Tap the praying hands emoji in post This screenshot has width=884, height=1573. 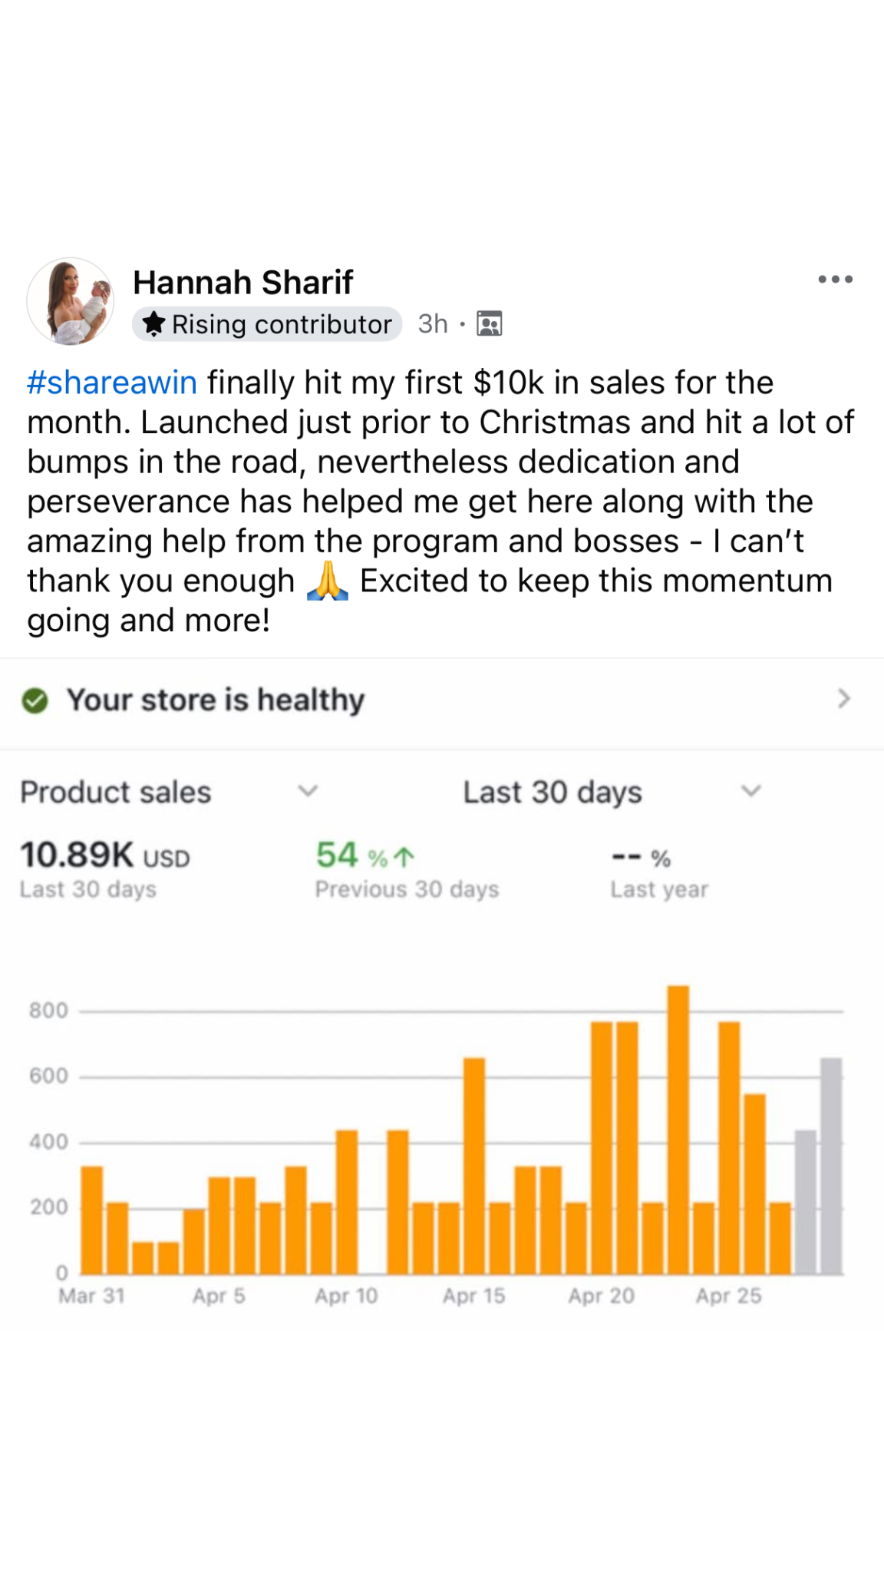pos(328,581)
